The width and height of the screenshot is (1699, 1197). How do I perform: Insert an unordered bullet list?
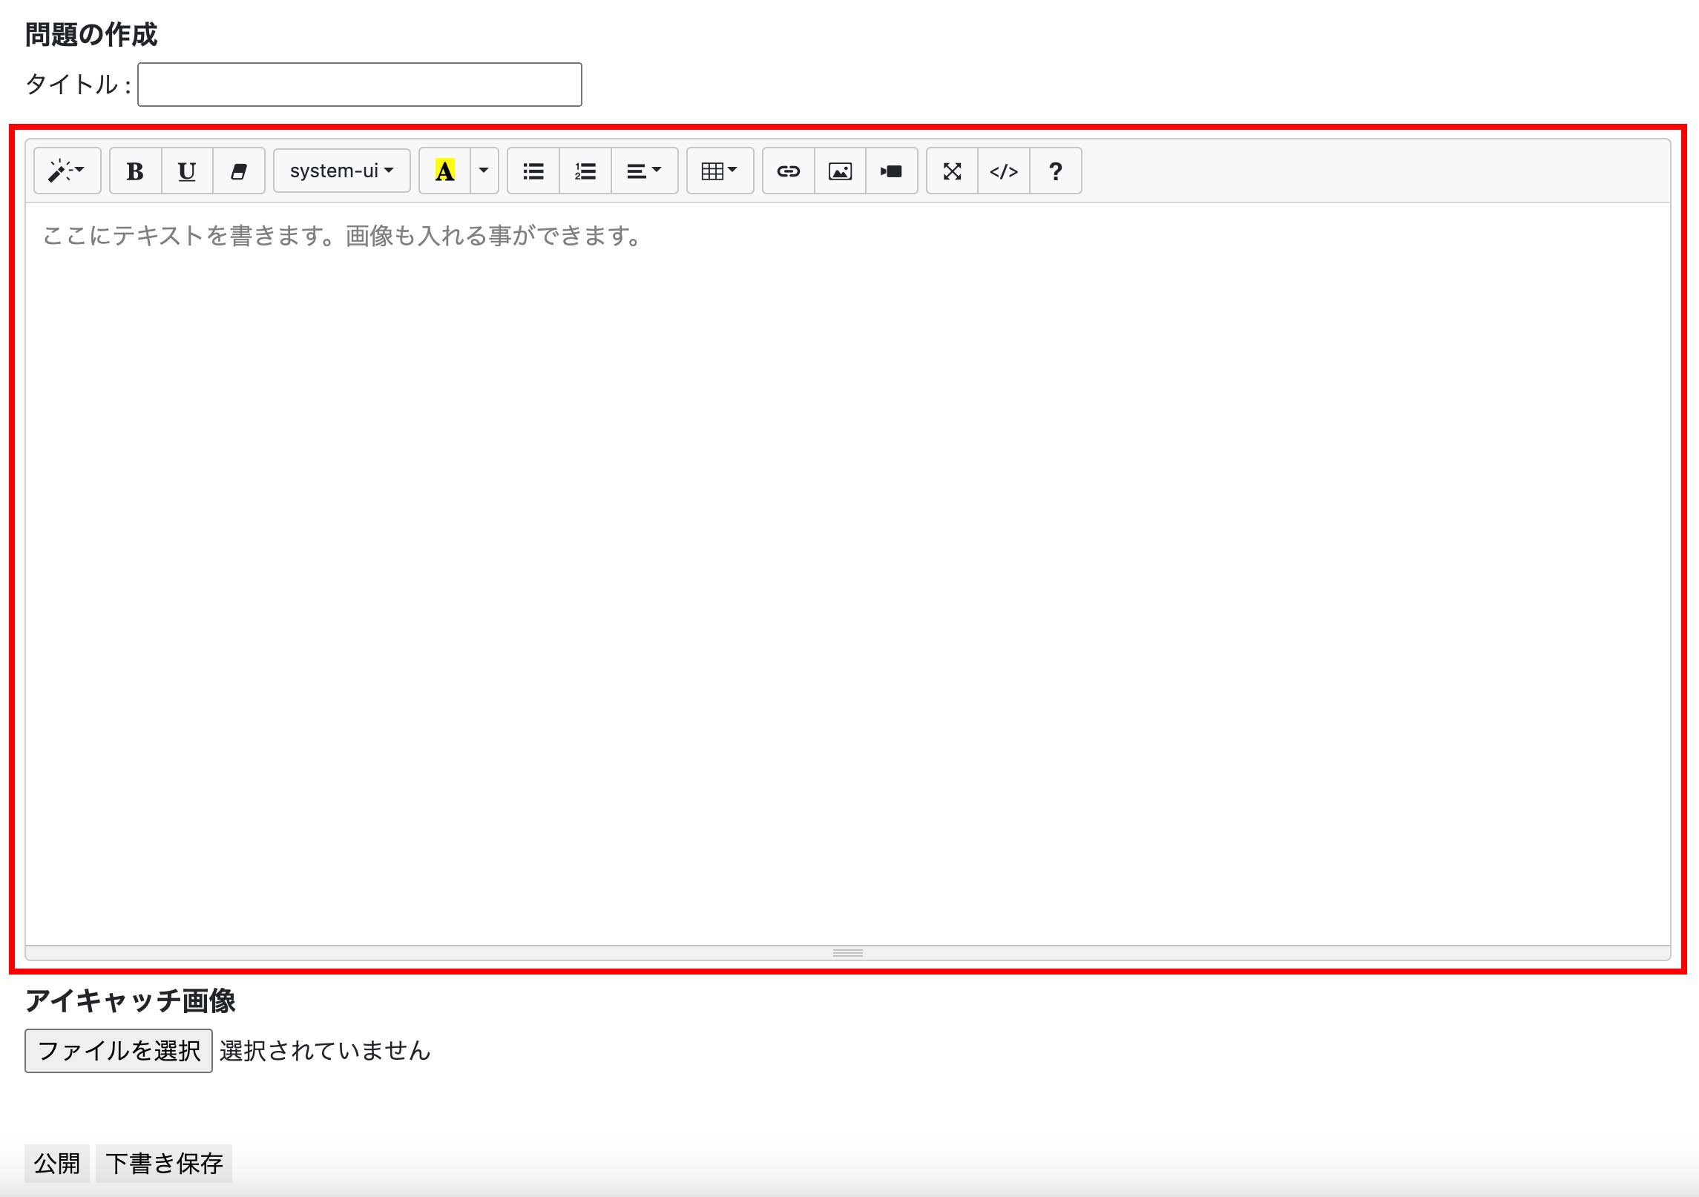(533, 171)
